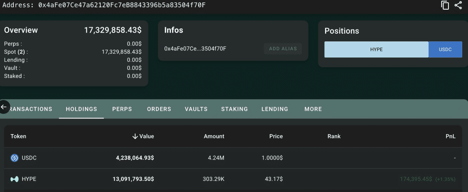Viewport: 468px width, 192px height.
Task: Open the share icon next to address
Action: tap(458, 5)
